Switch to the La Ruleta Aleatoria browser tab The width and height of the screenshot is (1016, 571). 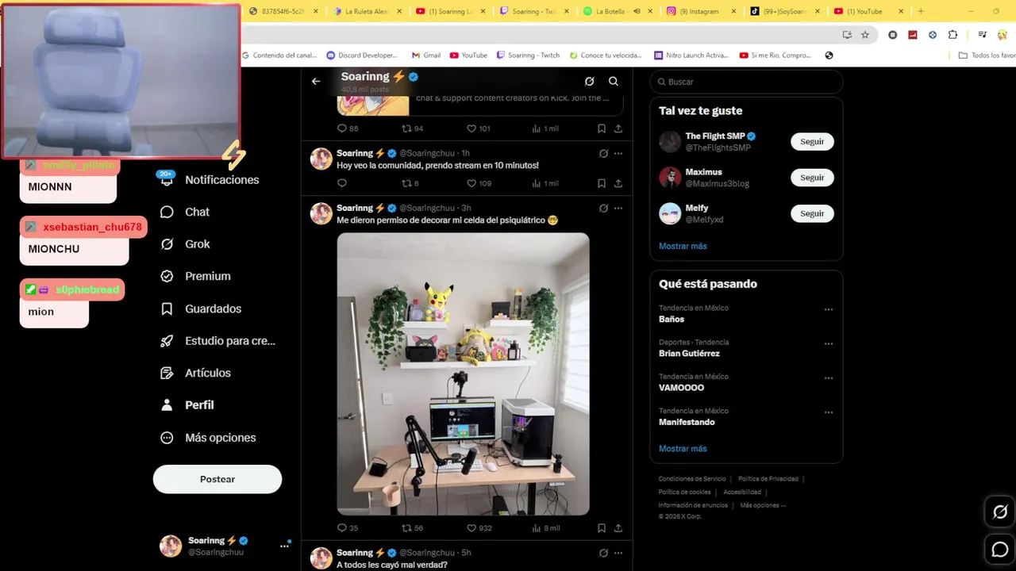369,11
